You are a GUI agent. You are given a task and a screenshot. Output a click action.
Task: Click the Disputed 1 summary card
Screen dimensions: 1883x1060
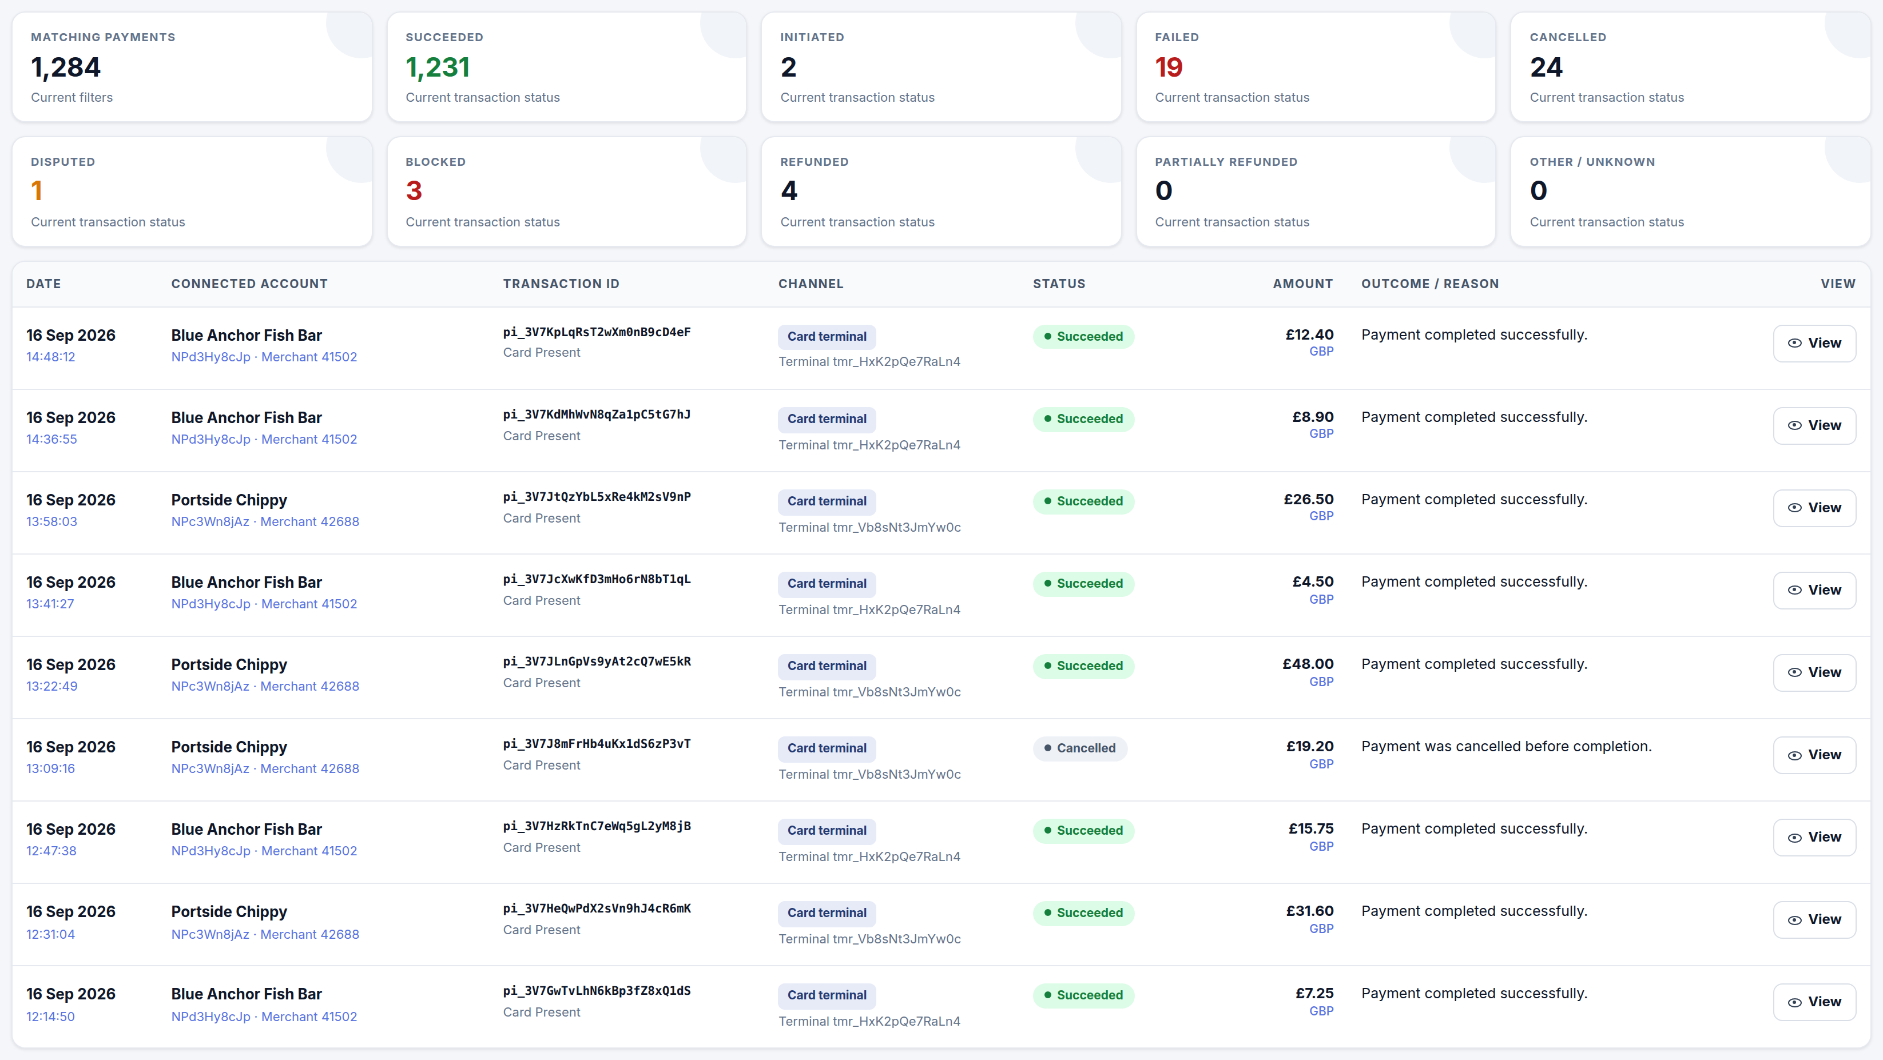192,192
